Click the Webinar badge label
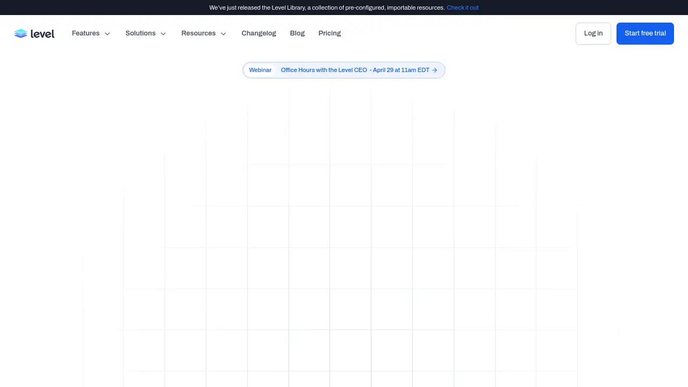This screenshot has width=688, height=387. pyautogui.click(x=260, y=70)
